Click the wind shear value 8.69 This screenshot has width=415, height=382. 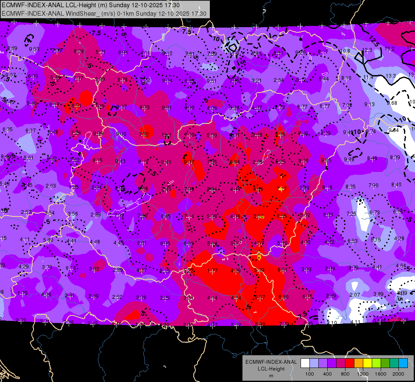coord(12,48)
